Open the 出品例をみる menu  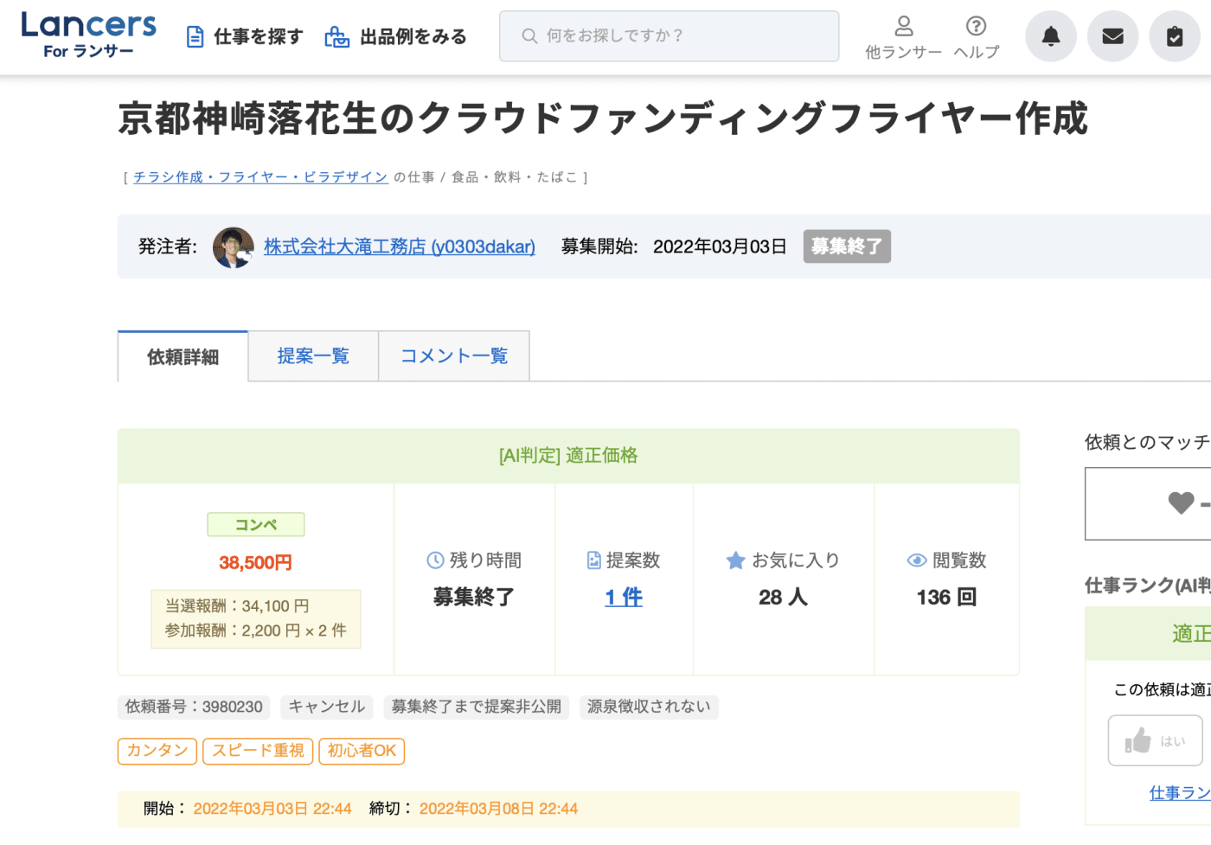point(395,36)
